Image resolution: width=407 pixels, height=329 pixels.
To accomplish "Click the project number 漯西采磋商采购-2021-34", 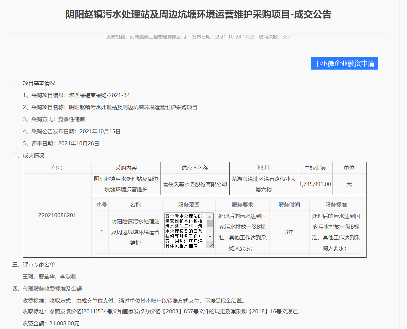I will click(99, 95).
